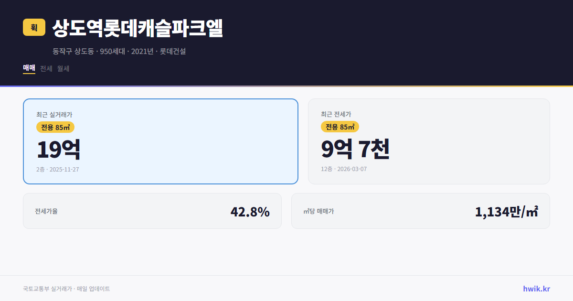This screenshot has width=573, height=301.
Task: Select the 전용 85㎡ badge on jeonse card
Action: pos(340,127)
